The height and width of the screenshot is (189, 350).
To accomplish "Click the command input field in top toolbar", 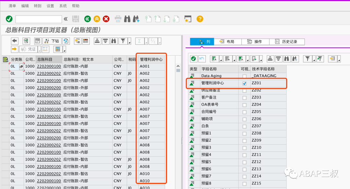I will tap(39, 19).
